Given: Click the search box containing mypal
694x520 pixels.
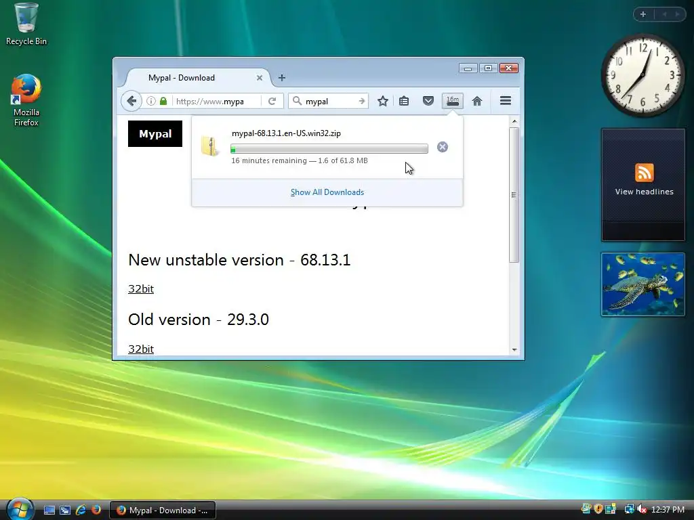Looking at the screenshot, I should point(330,102).
